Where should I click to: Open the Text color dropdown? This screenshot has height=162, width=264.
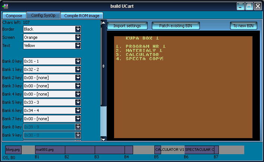pyautogui.click(x=78, y=46)
